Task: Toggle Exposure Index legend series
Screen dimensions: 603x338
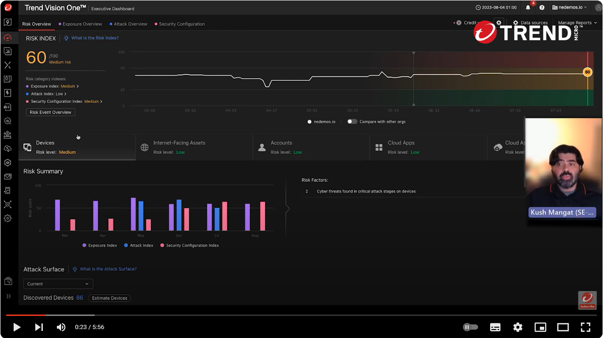Action: (x=100, y=246)
